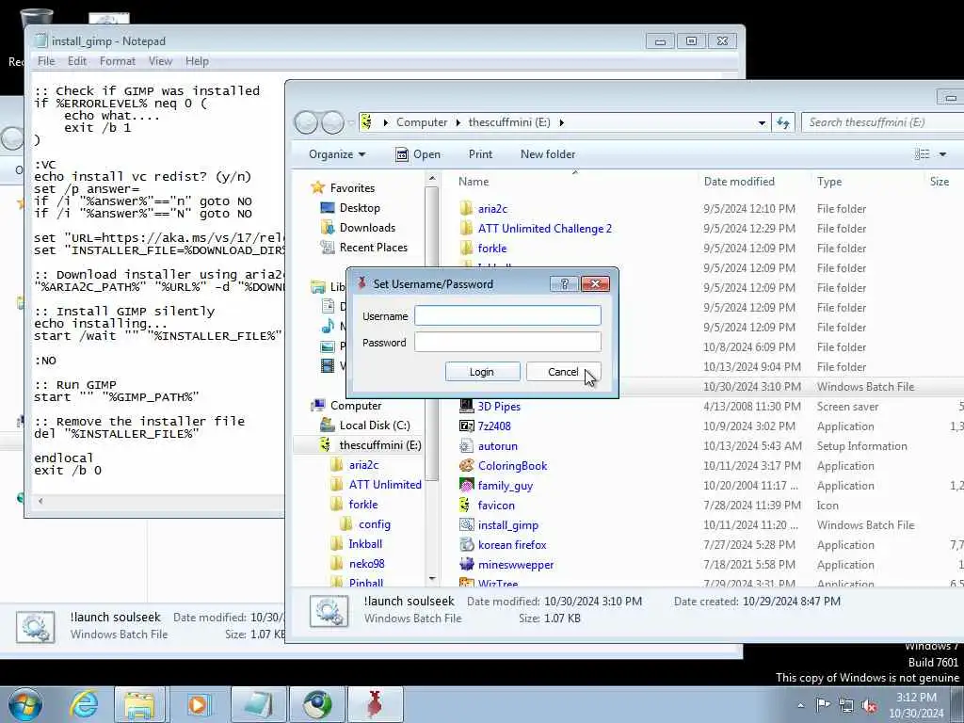Image resolution: width=964 pixels, height=723 pixels.
Task: Select neko98 folder in navigation tree
Action: point(366,564)
